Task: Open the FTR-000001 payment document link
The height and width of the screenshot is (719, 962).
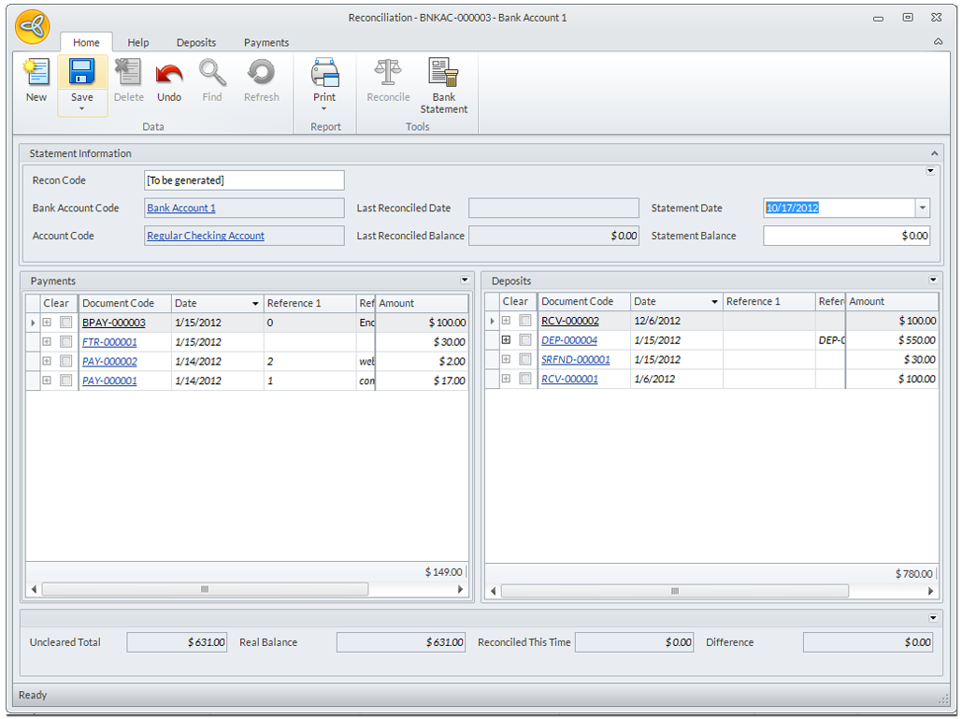Action: coord(109,342)
